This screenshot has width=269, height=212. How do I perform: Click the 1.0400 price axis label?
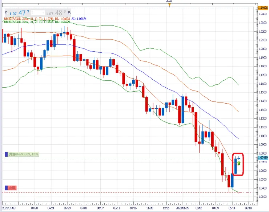click(263, 188)
